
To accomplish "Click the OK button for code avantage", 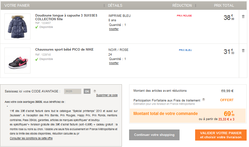I will (x=87, y=91).
